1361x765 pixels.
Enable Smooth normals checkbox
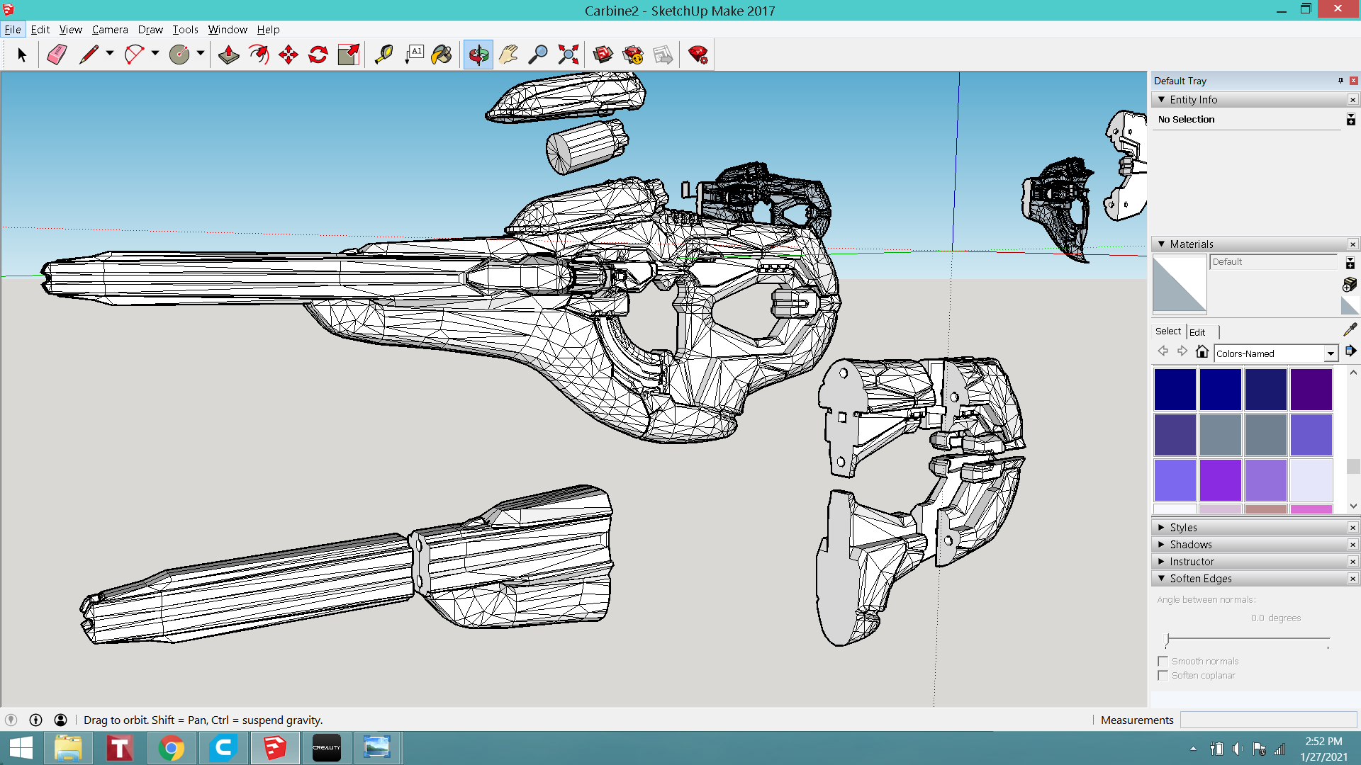1163,661
